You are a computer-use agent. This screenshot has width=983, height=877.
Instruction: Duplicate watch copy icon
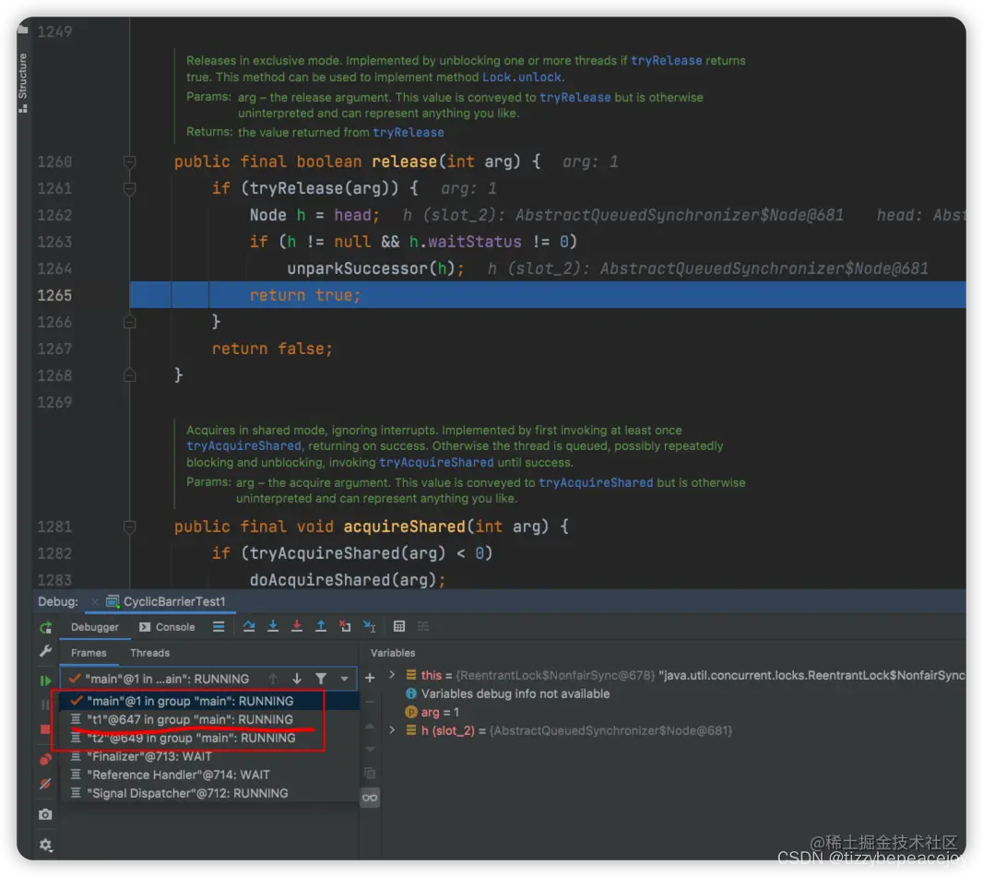tap(370, 773)
